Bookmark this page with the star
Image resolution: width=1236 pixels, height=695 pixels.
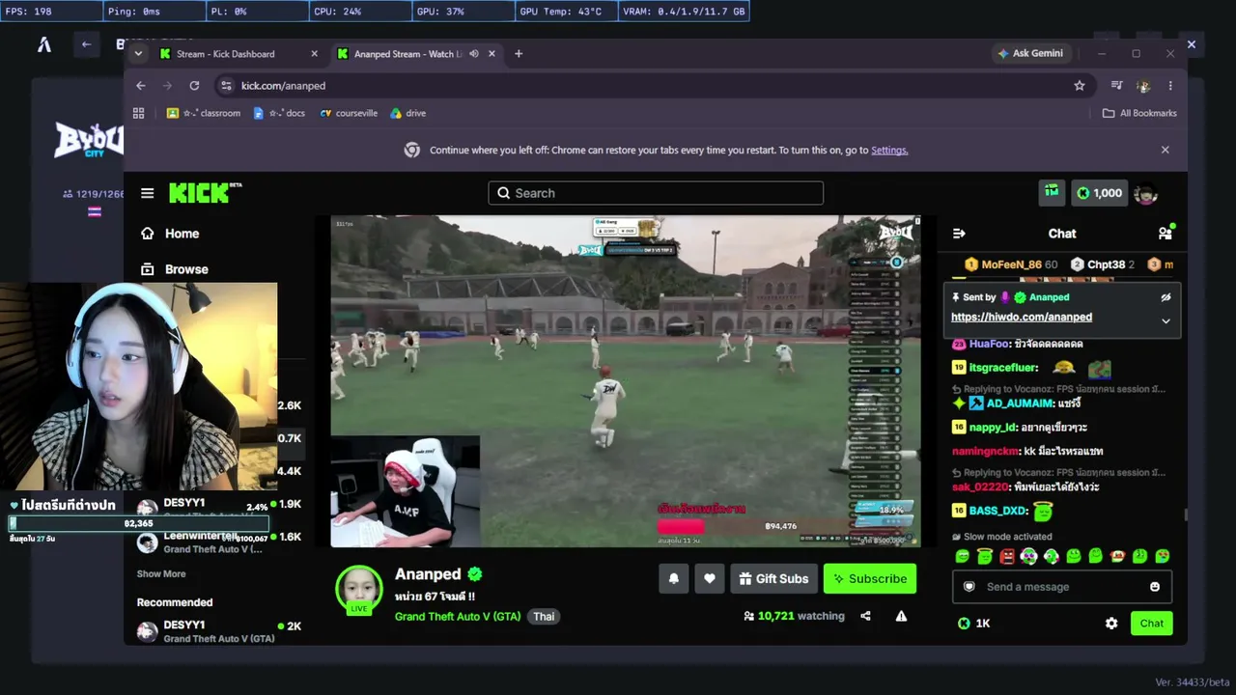click(1080, 86)
